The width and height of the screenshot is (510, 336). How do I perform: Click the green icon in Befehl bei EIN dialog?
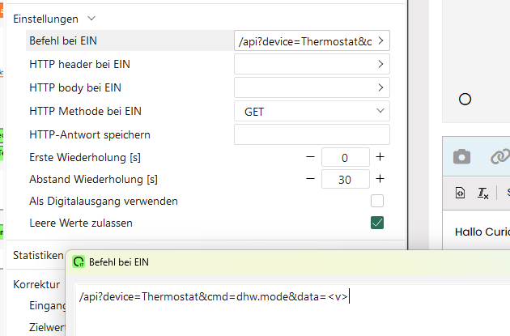(x=79, y=262)
